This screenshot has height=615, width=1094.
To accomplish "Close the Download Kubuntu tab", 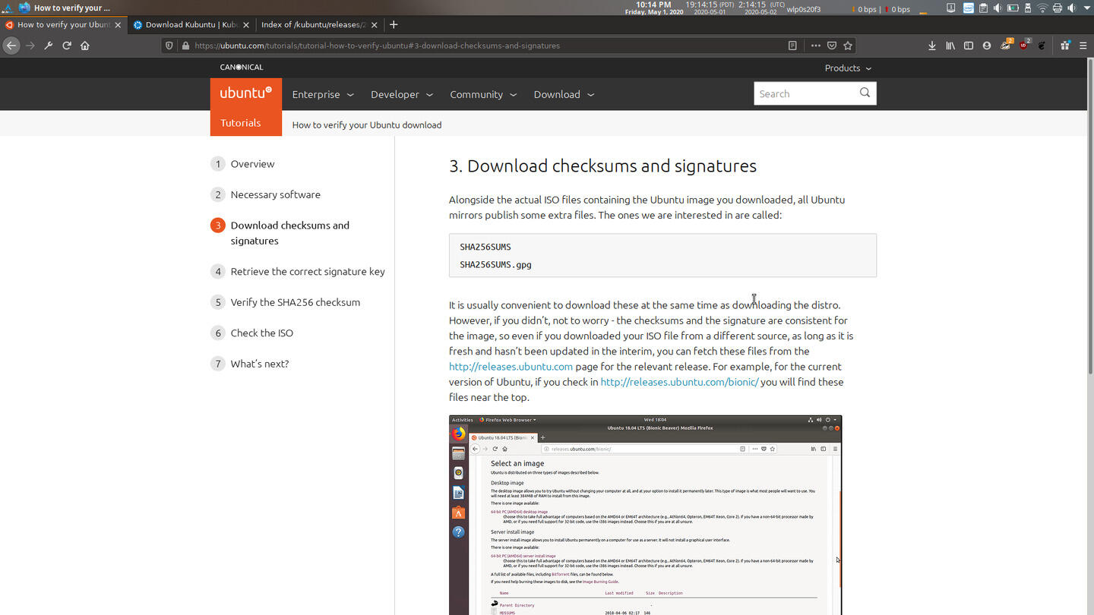I will pos(247,24).
